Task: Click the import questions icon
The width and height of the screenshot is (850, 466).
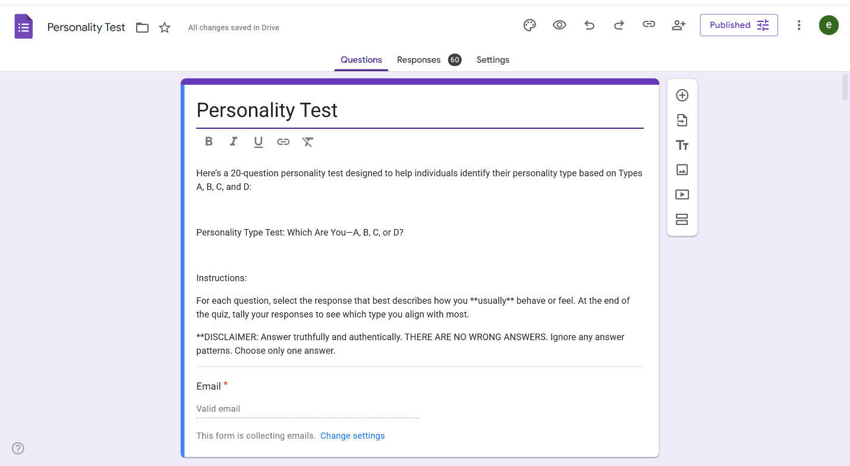Action: [x=682, y=121]
